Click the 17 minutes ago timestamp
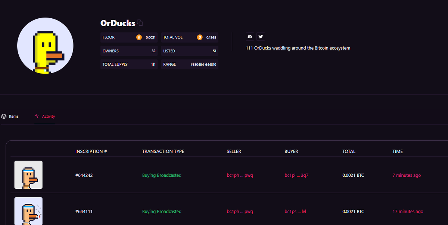Image resolution: width=448 pixels, height=225 pixels. coord(408,212)
